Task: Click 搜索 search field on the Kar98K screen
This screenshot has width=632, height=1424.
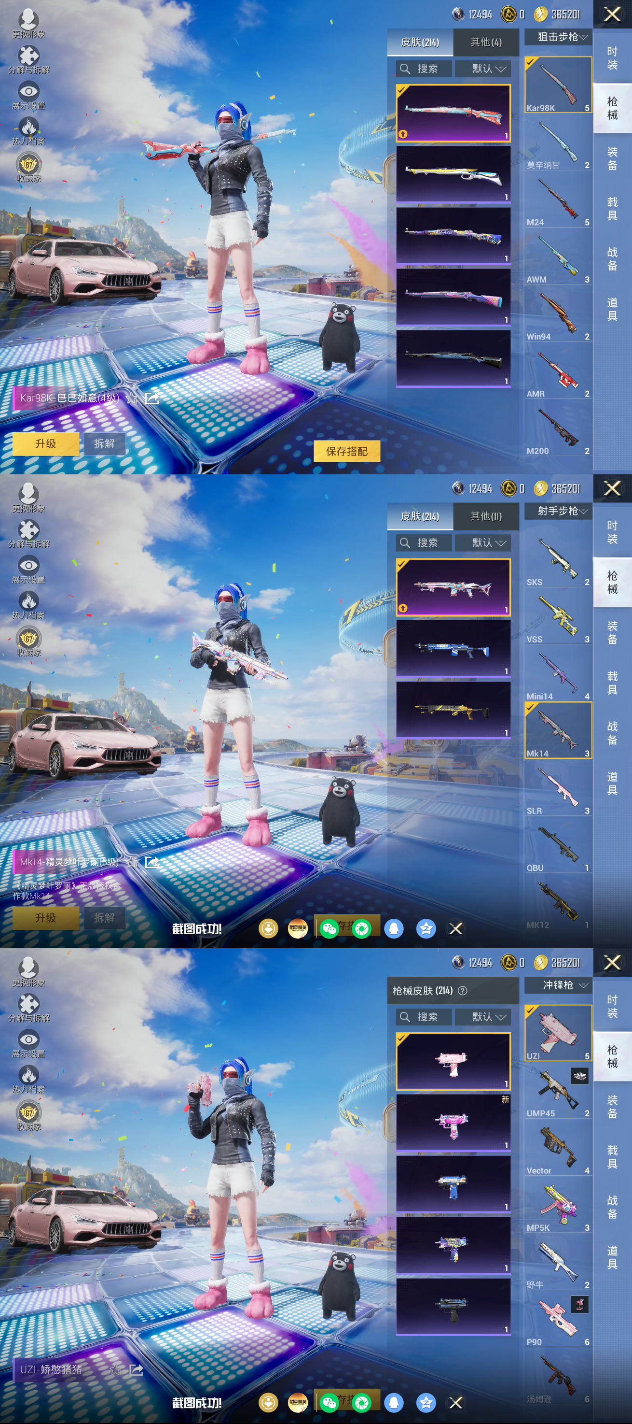Action: [x=424, y=69]
